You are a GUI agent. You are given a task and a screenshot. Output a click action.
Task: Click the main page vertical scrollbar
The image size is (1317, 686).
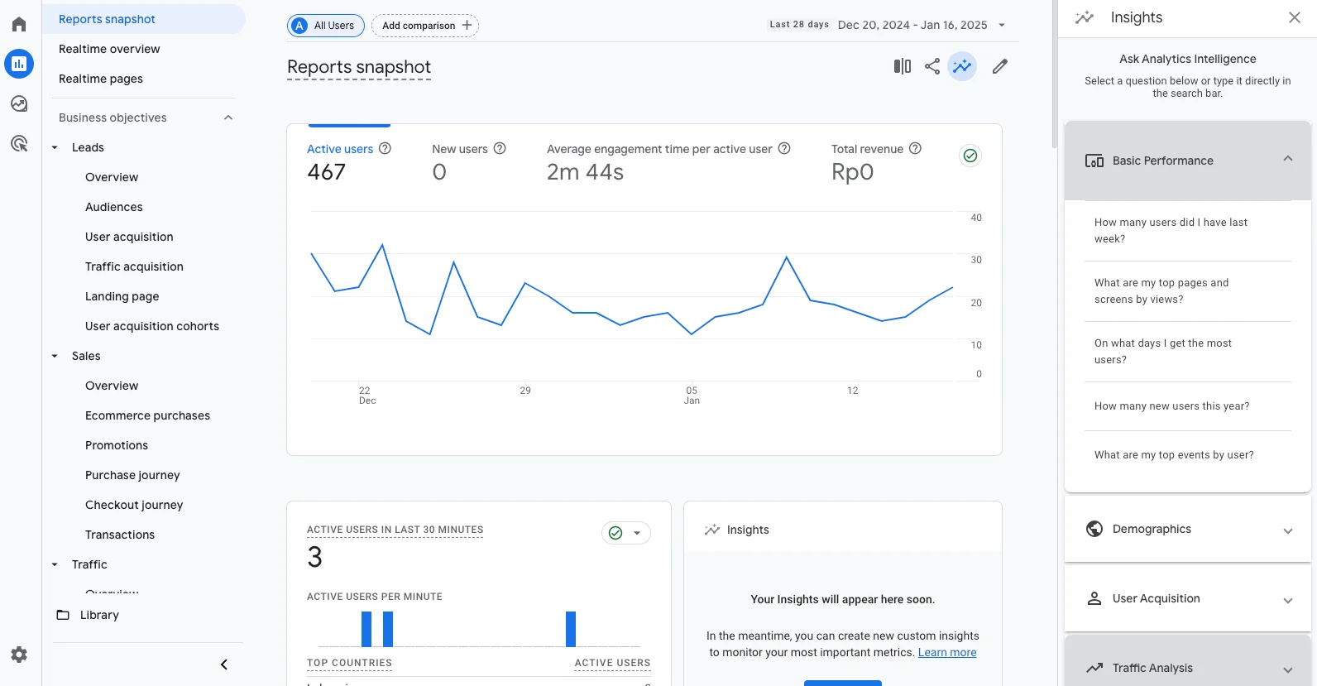(1054, 74)
